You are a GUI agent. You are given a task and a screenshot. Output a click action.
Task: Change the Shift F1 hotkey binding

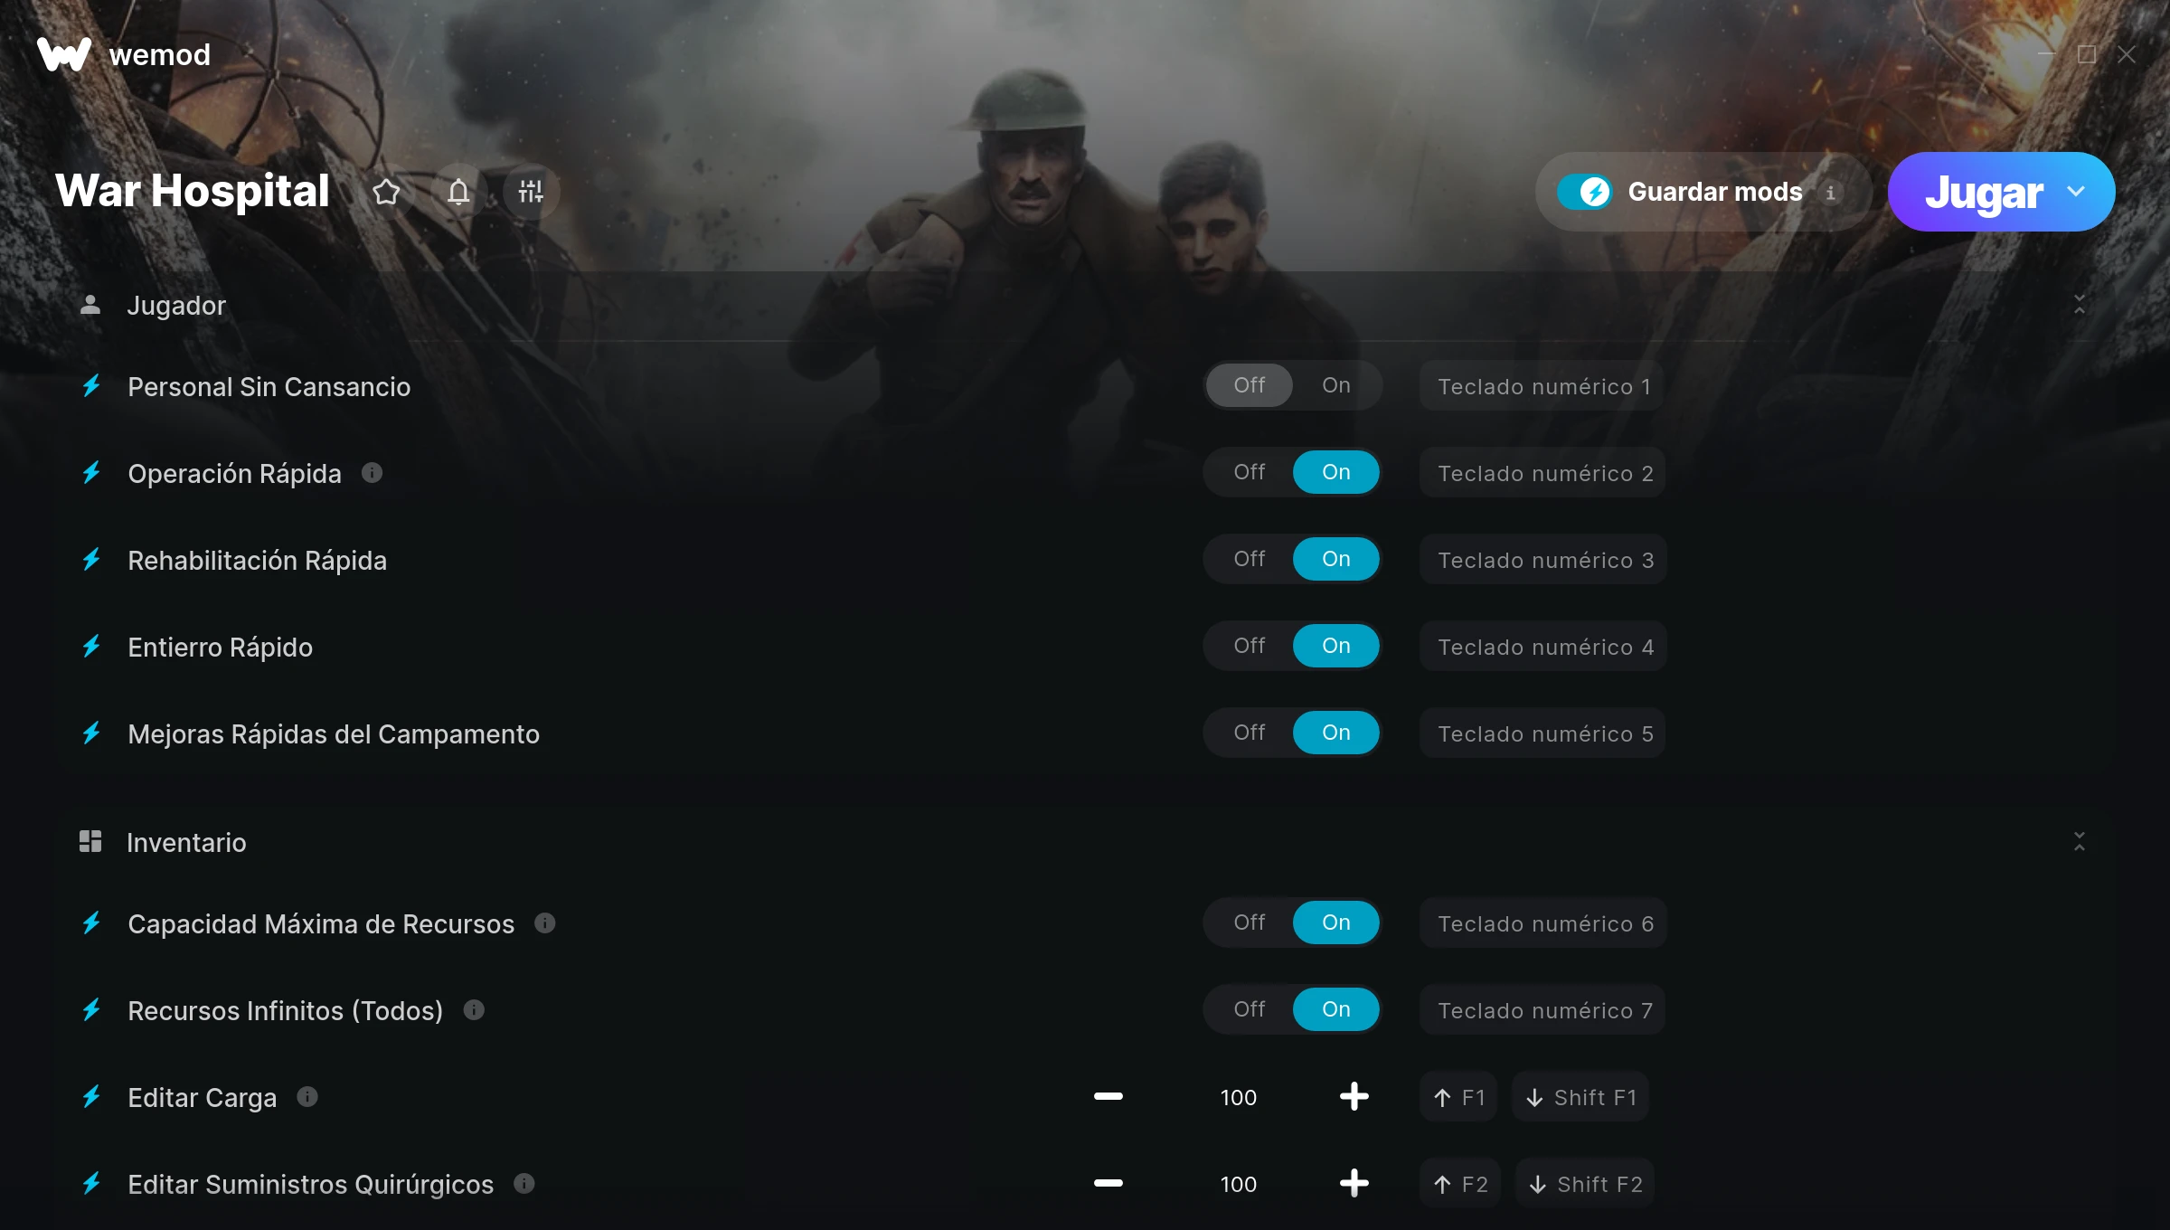click(1580, 1097)
